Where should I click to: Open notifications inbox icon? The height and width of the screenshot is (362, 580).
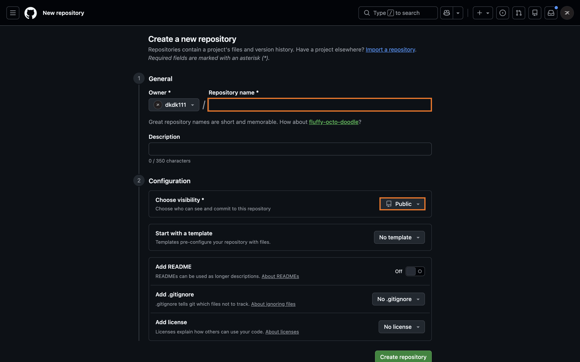(551, 13)
